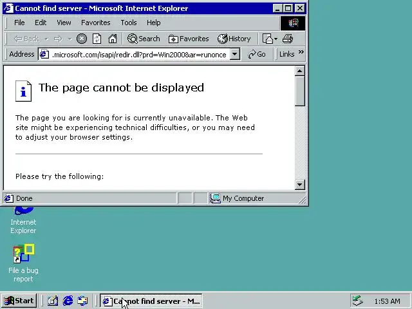Image resolution: width=412 pixels, height=309 pixels.
Task: Click the Forward arrow button
Action: pyautogui.click(x=58, y=39)
